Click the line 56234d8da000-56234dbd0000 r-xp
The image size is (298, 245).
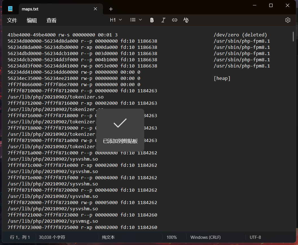click(82, 47)
